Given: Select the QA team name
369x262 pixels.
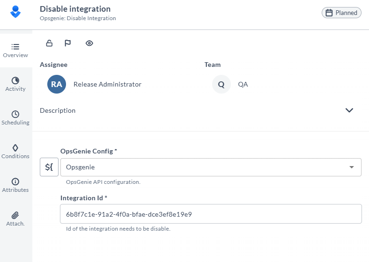Looking at the screenshot, I should pyautogui.click(x=243, y=84).
